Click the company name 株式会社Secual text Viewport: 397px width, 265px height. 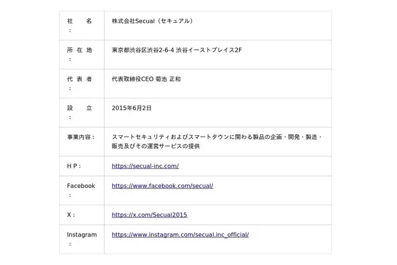(x=152, y=21)
